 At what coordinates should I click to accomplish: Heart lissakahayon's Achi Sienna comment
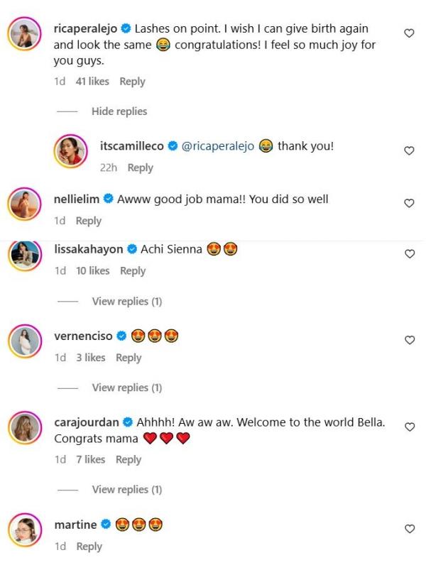tap(409, 253)
